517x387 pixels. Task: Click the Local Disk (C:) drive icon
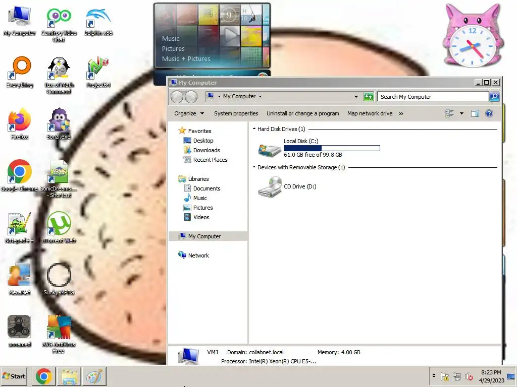270,149
